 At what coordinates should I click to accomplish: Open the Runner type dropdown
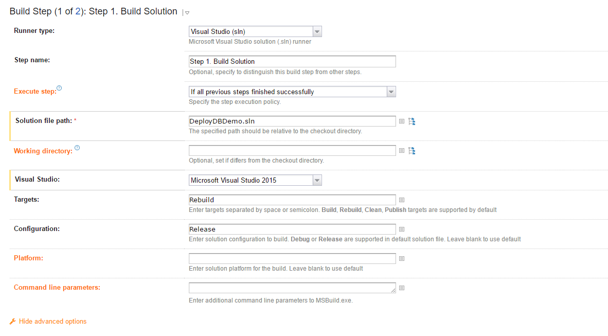pyautogui.click(x=255, y=32)
